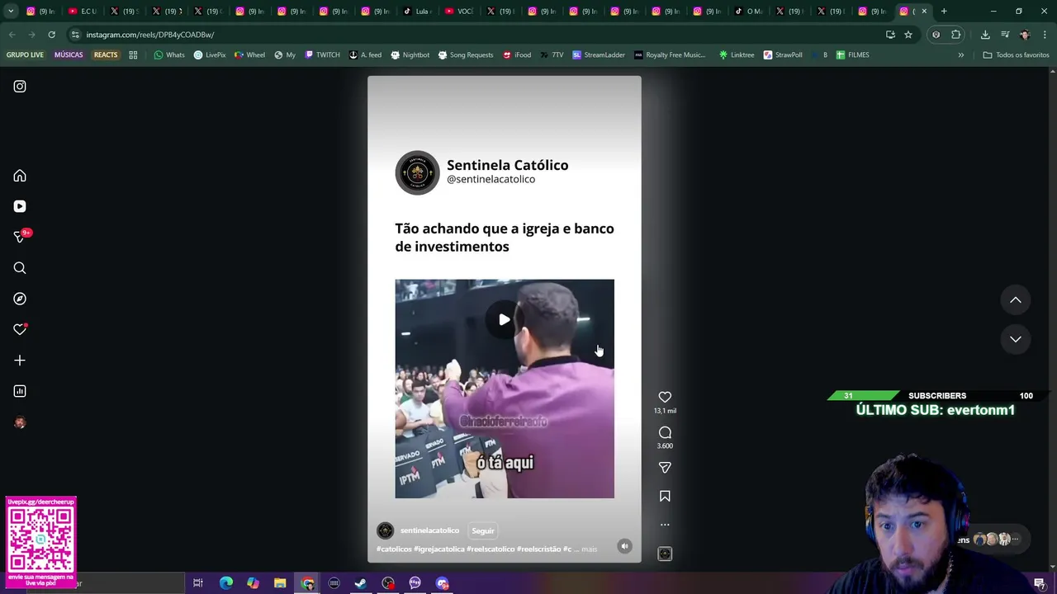The width and height of the screenshot is (1057, 594).
Task: Open File Explorer from taskbar
Action: [x=280, y=583]
